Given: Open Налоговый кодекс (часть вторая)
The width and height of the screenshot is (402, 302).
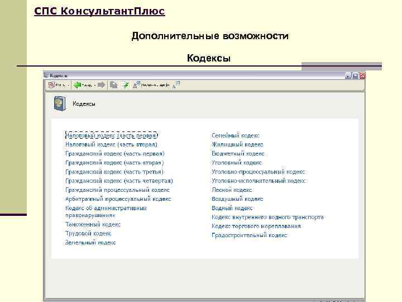Looking at the screenshot, I should tap(111, 144).
